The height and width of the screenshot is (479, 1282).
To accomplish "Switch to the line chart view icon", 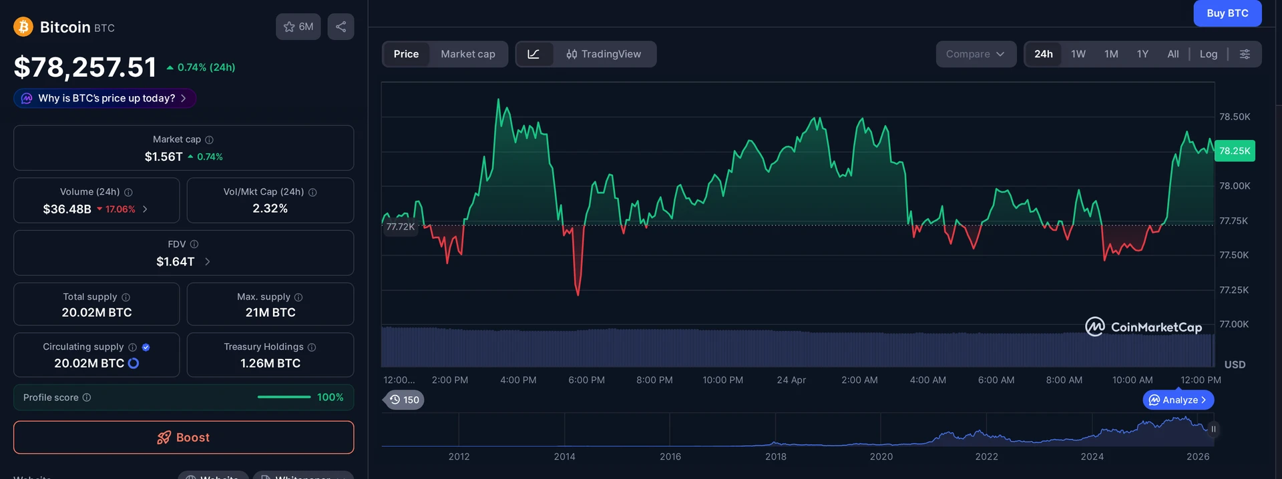I will [x=534, y=54].
